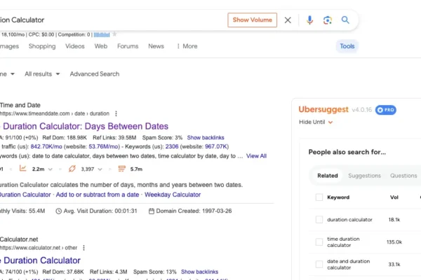Screen dimensions: 421x280
Task: Click the 18.1k volume value
Action: (394, 219)
